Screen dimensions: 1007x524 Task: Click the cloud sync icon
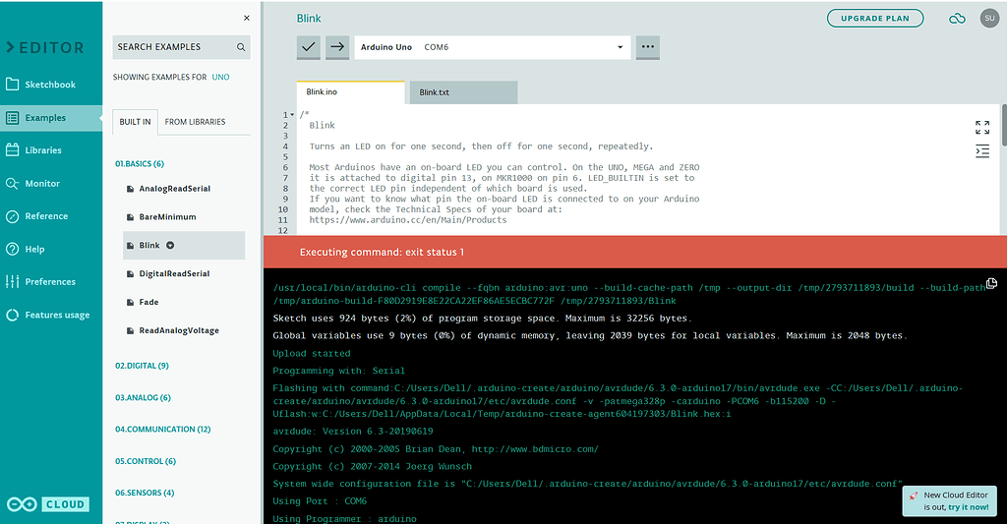[x=957, y=19]
